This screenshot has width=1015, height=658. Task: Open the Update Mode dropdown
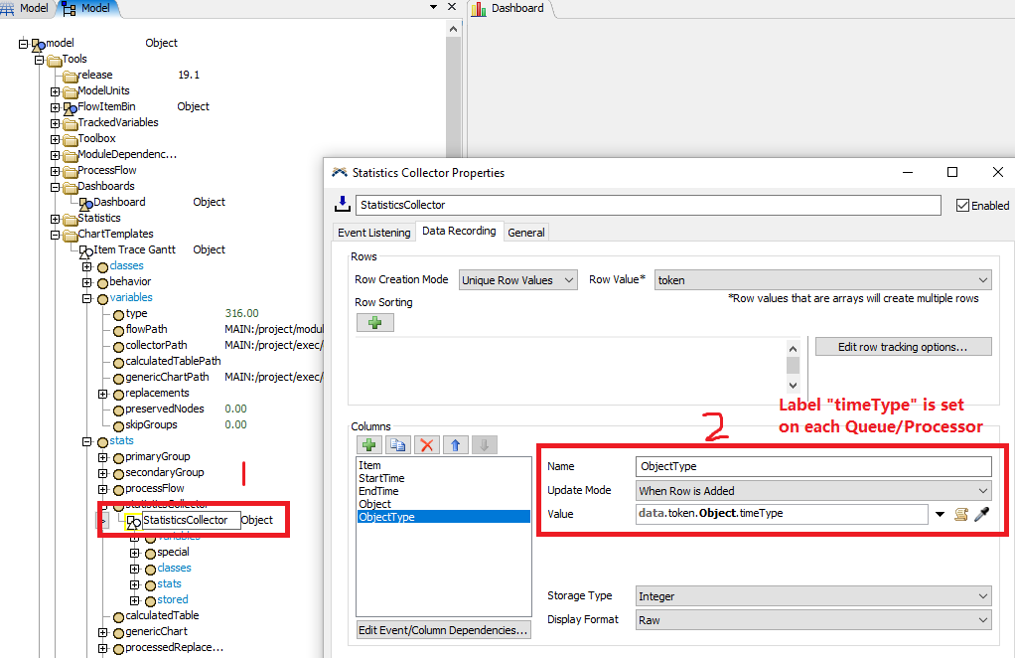point(813,490)
